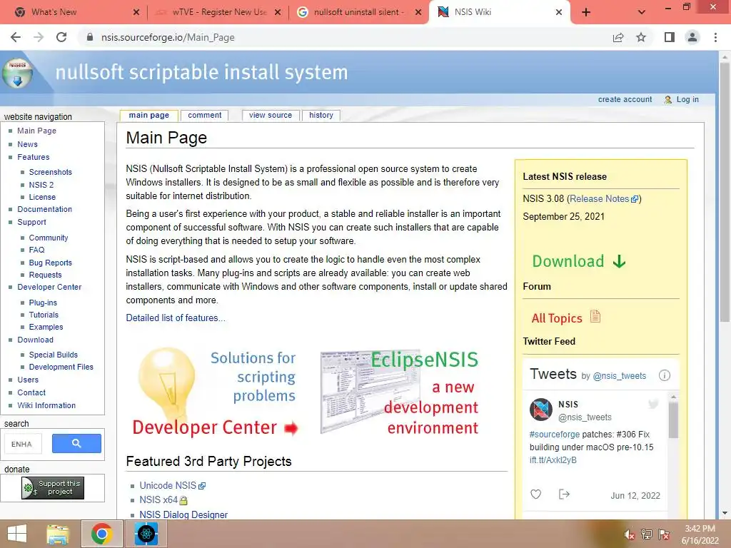Open Detailed list of features link

click(176, 318)
